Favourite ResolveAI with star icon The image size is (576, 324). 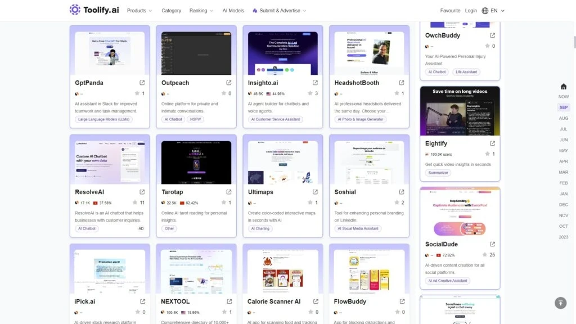click(135, 202)
